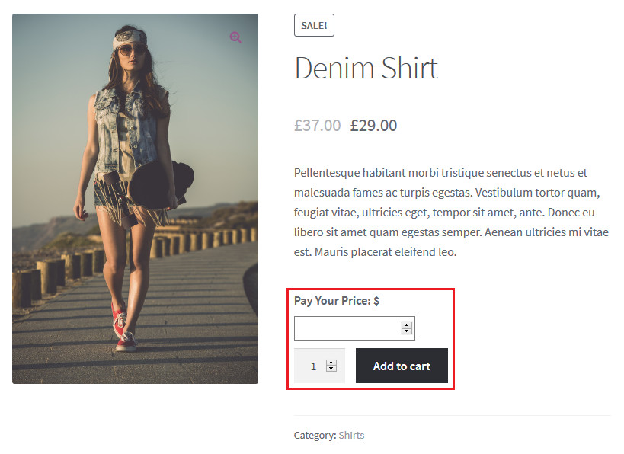Focus the Pay Your Price input field
The width and height of the screenshot is (624, 454).
pyautogui.click(x=347, y=328)
